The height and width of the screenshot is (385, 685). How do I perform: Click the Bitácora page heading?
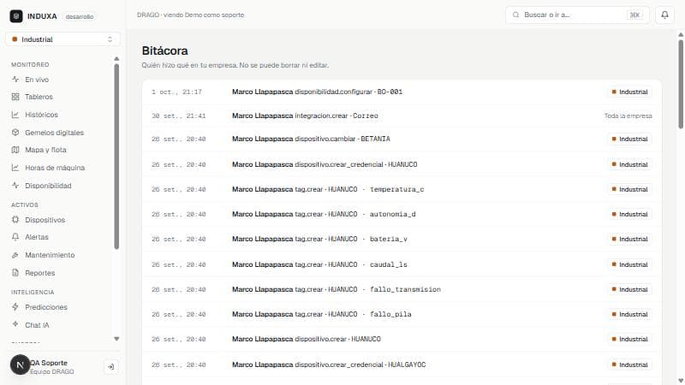(x=164, y=50)
